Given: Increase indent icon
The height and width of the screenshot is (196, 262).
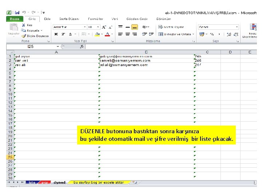Looking at the screenshot, I should pos(151,34).
